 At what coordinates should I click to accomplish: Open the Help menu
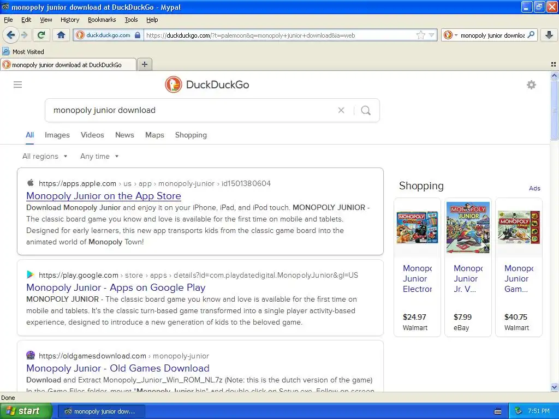pyautogui.click(x=152, y=20)
